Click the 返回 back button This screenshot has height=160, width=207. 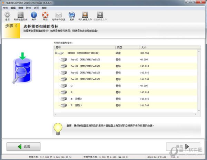click(23, 147)
